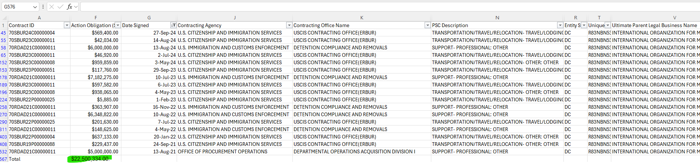This screenshot has height=163, width=700.
Task: Open the Date Signed sort filter button
Action: click(173, 25)
